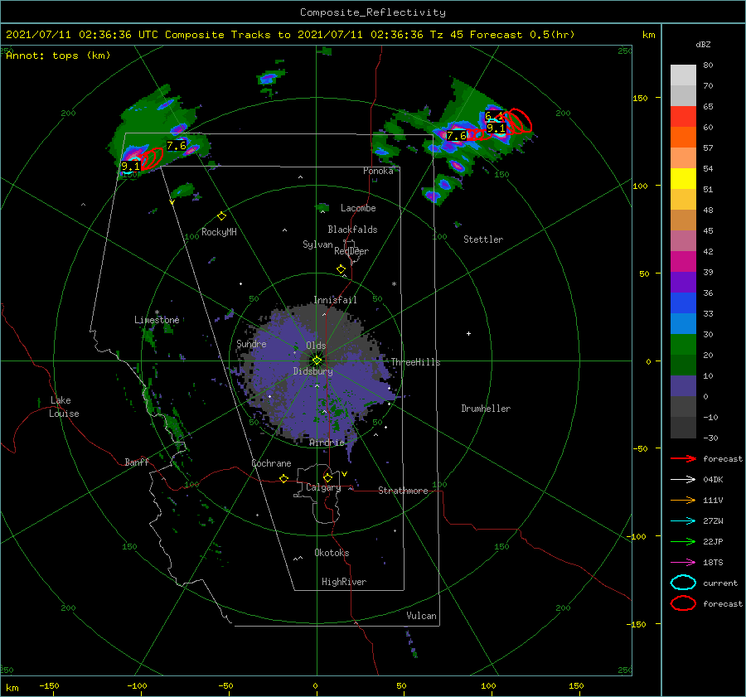Pick the magenta 39-42 dBZ color swatch
The image size is (746, 697).
[683, 261]
